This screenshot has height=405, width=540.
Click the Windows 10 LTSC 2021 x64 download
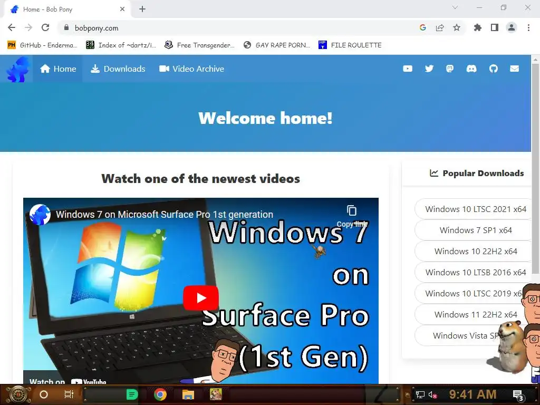point(476,209)
